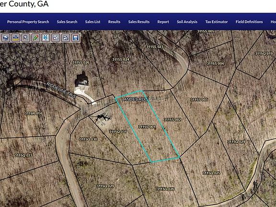276x207 pixels.
Task: Click the zoom to full extent icon
Action: [46, 38]
